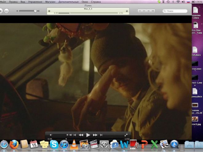Open the Дополнительные menu
This screenshot has width=203, height=152.
pos(68,2)
